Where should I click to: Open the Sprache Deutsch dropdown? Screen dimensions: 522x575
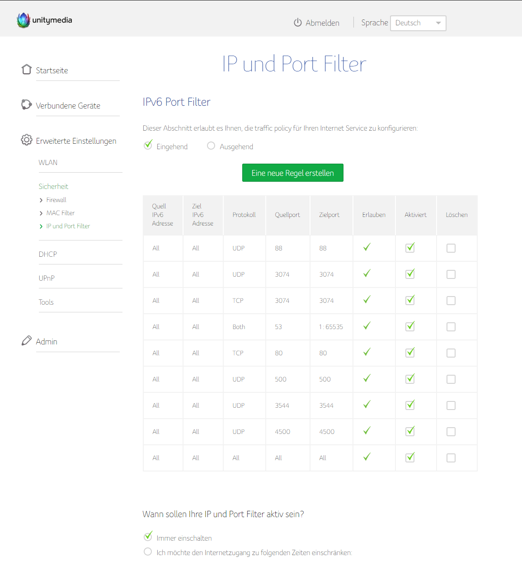418,23
